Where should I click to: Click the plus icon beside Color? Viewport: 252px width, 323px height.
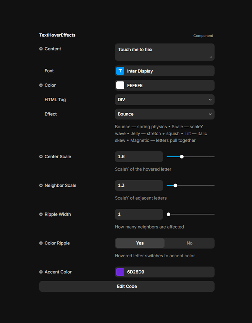[x=41, y=85]
